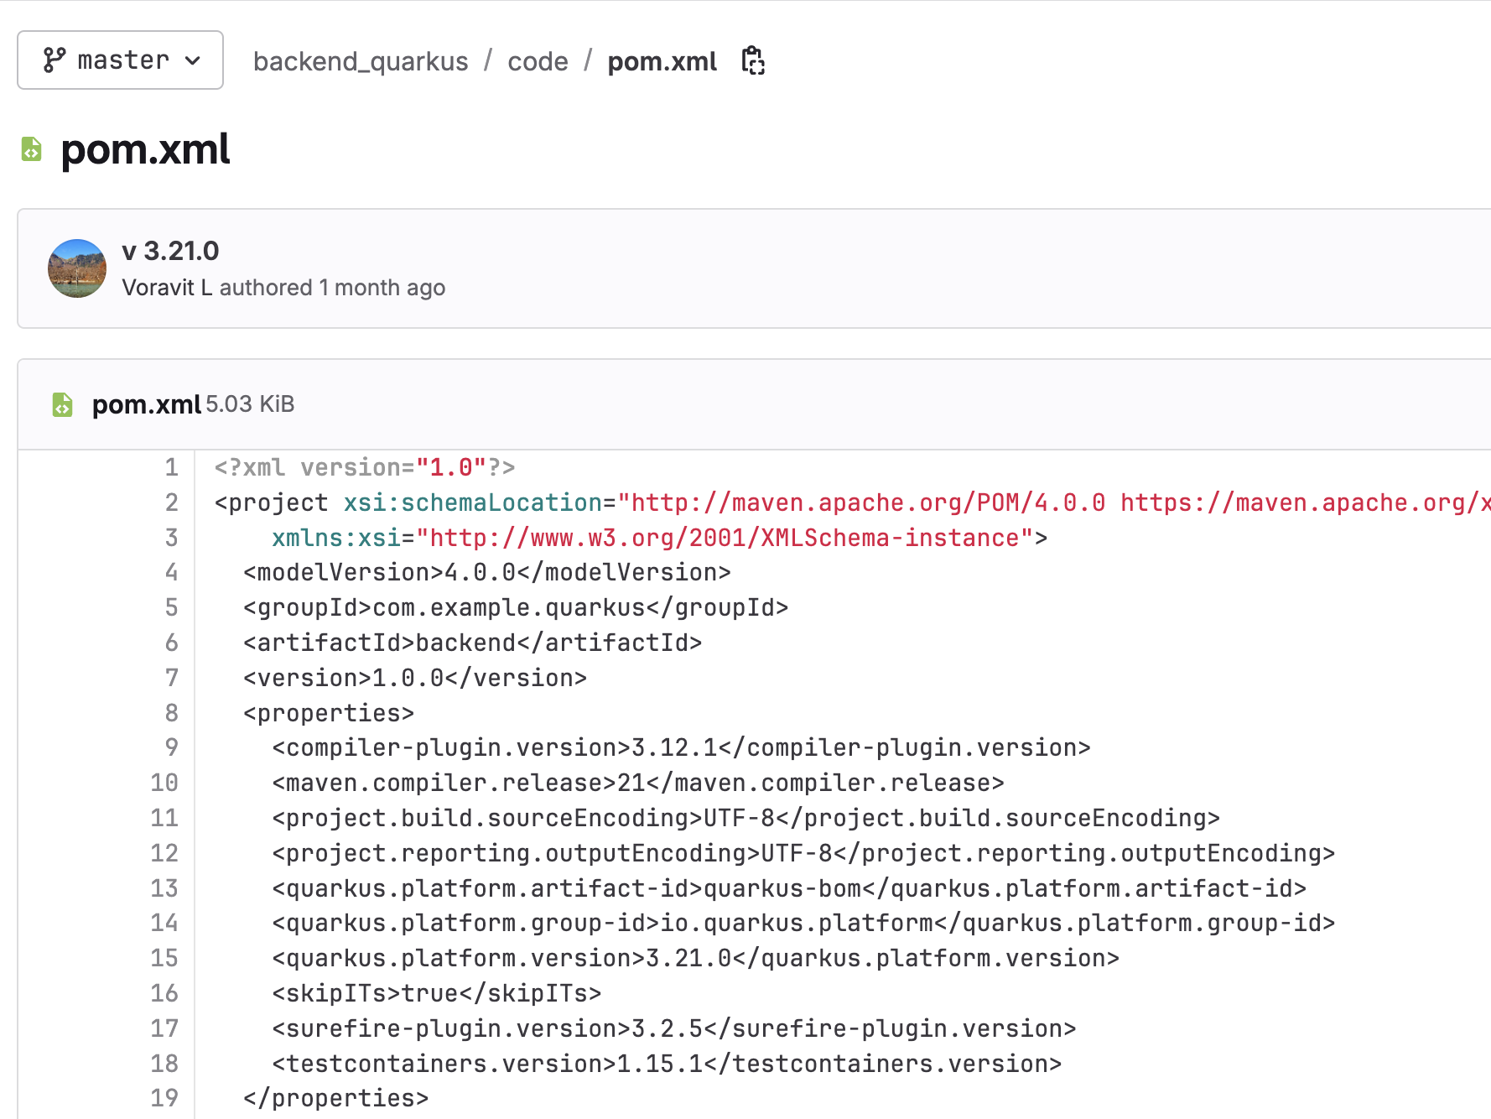Click the pom.xml filename in the file header
The height and width of the screenshot is (1119, 1491).
[147, 404]
